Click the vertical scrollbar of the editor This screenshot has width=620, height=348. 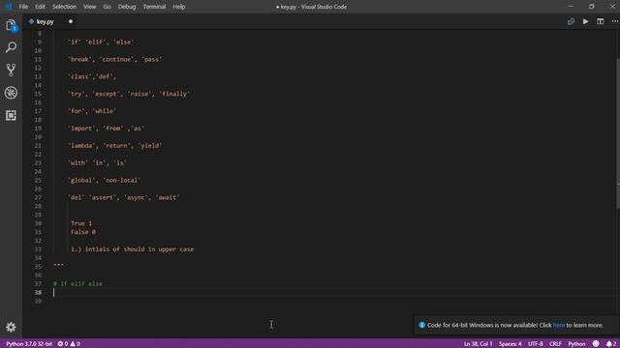[618, 134]
